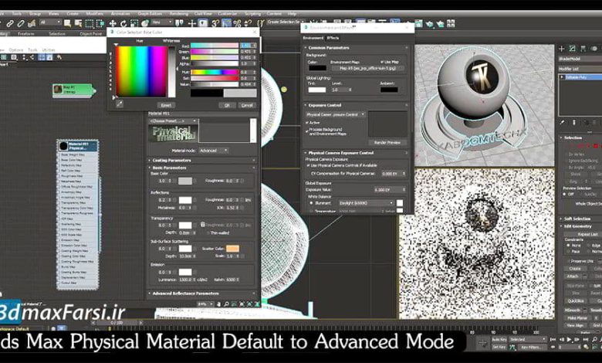
Task: Expand the Editable Poly modifier entry
Action: pos(563,77)
